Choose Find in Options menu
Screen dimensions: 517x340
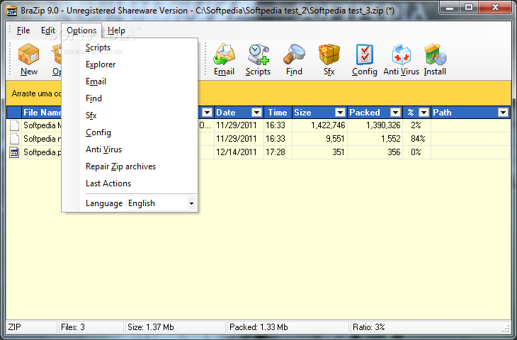coord(93,98)
